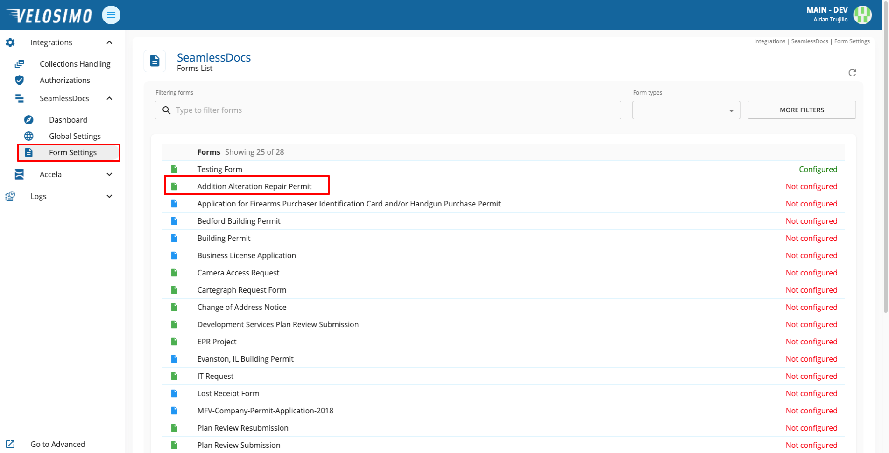Screen dimensions: 889x453
Task: Expand the Logs section chevron
Action: [109, 196]
